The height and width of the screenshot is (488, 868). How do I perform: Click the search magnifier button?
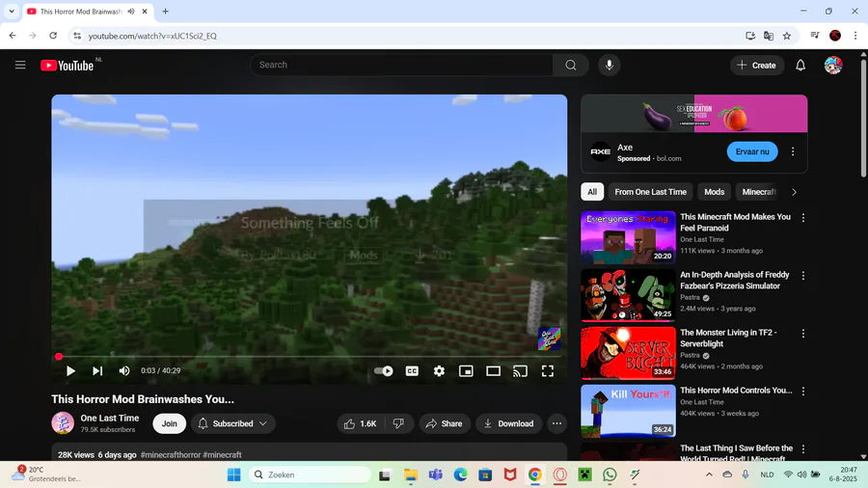(571, 66)
